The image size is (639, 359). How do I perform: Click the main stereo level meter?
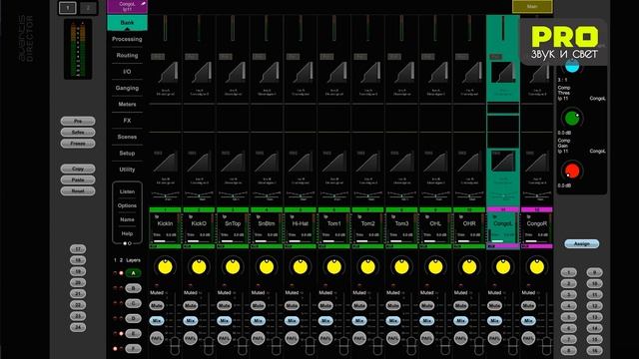tap(78, 49)
